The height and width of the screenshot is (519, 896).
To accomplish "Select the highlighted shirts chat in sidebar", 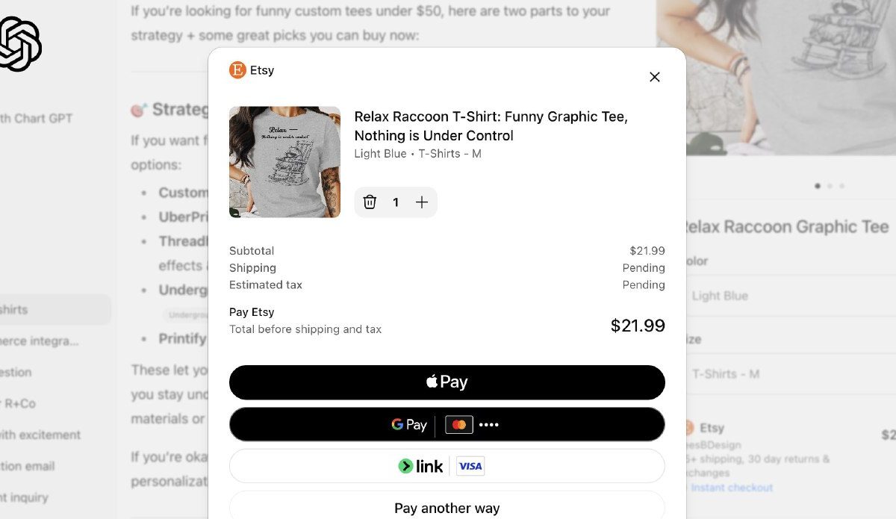I will coord(45,309).
